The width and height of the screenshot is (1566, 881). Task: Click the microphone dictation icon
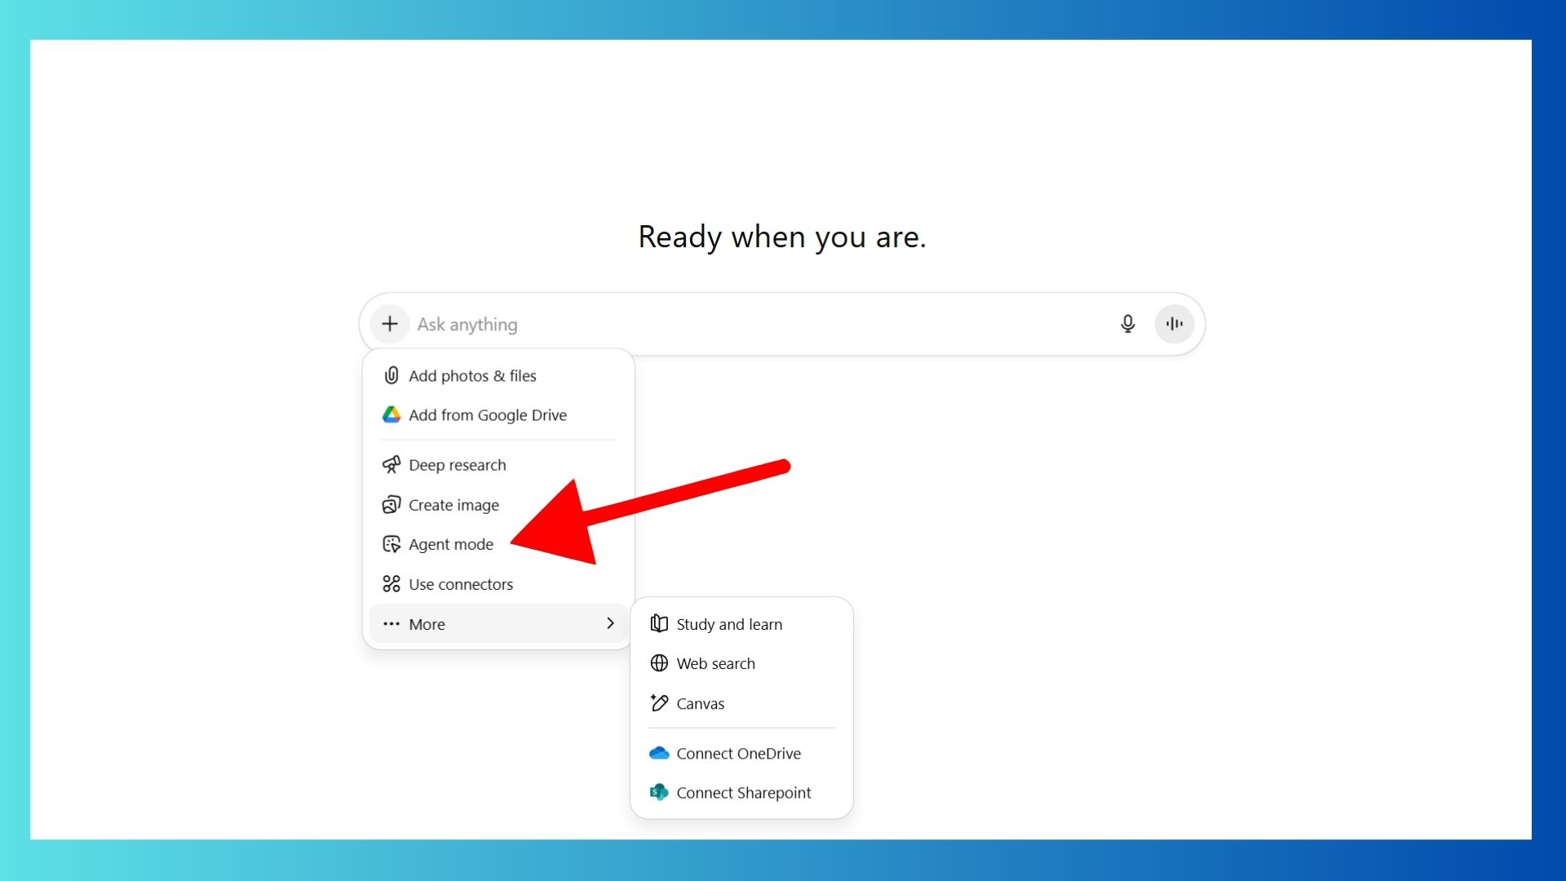tap(1127, 324)
